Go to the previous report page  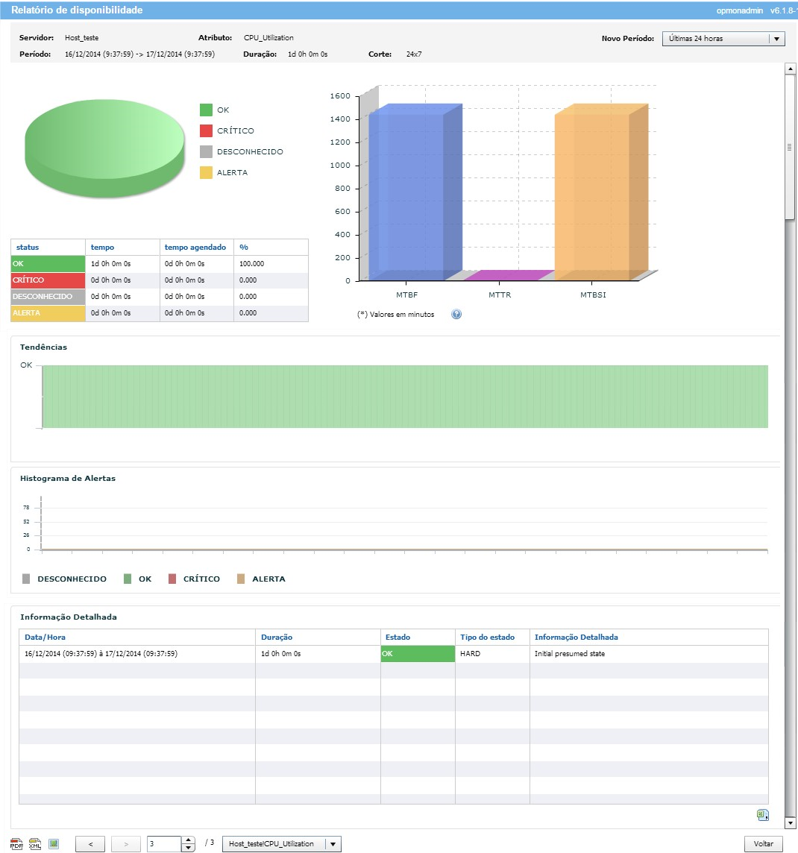[90, 844]
